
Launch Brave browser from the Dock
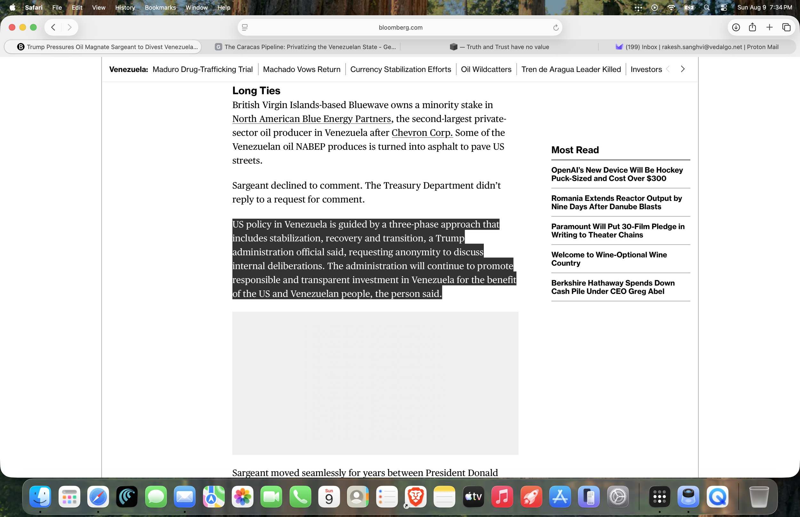click(416, 497)
